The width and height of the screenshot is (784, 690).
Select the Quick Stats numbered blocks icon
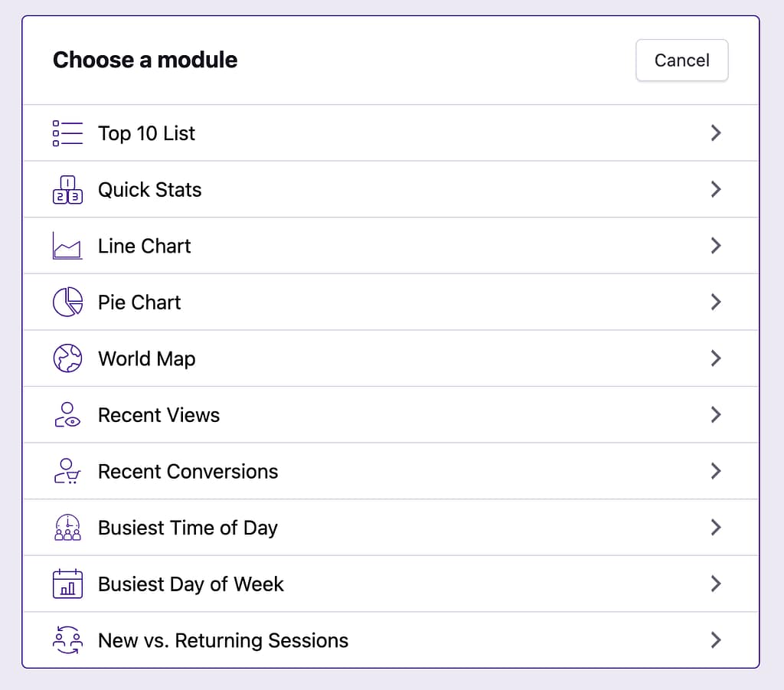coord(67,189)
